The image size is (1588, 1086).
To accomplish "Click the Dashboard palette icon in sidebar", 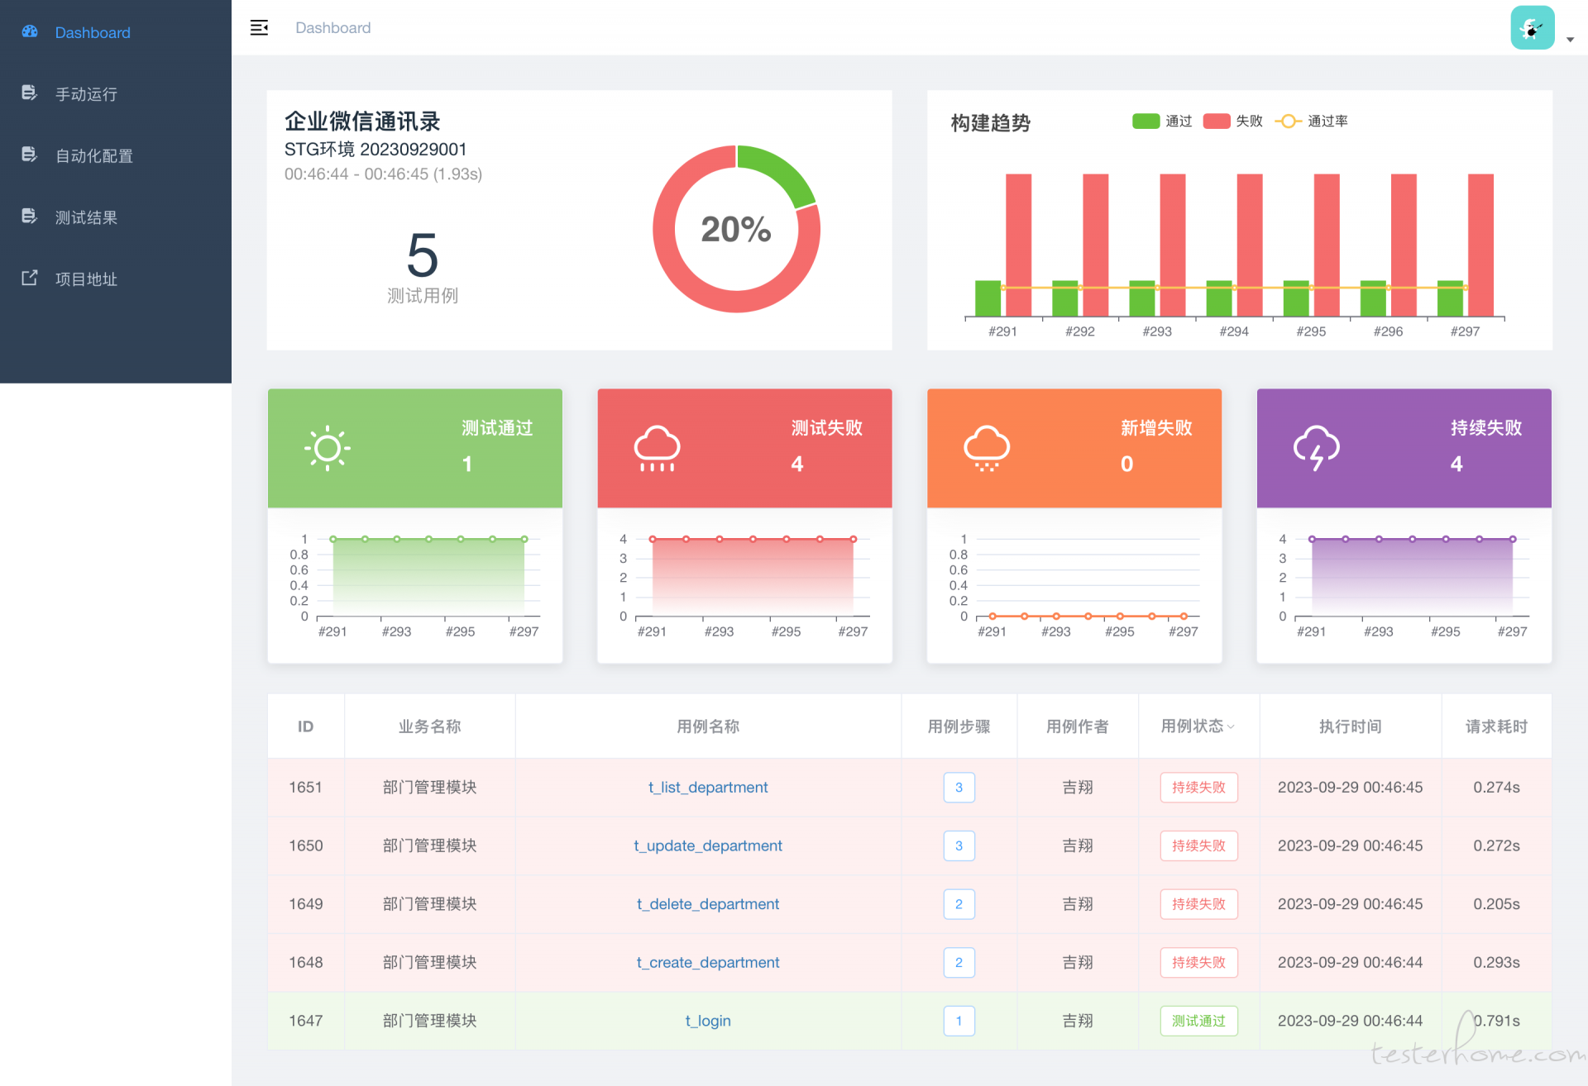I will click(30, 31).
